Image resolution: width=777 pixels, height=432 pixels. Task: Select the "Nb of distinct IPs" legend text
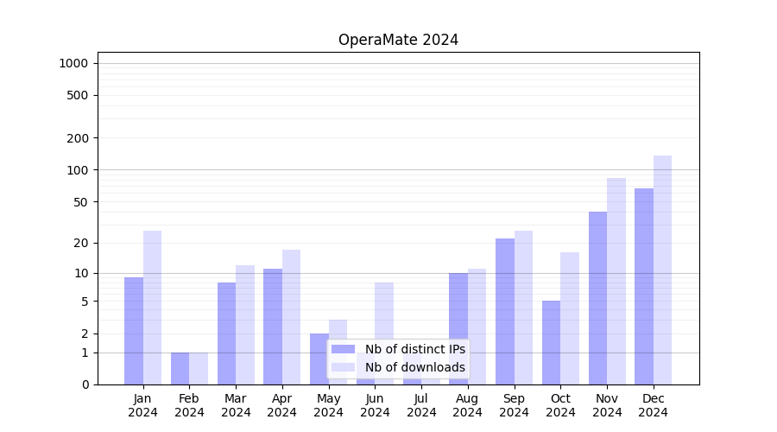[x=414, y=349]
